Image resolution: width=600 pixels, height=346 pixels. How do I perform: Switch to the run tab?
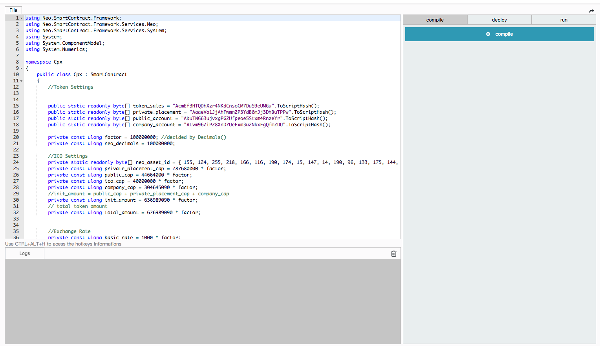(x=564, y=20)
